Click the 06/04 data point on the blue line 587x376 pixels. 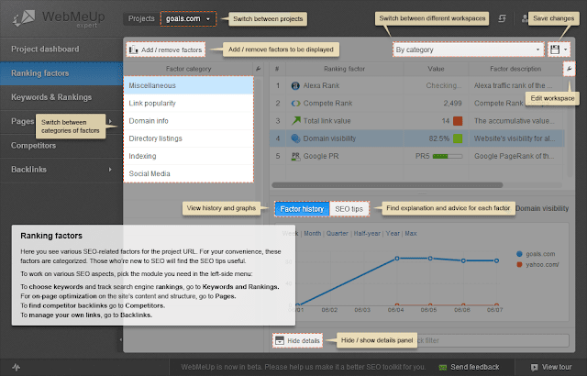(397, 259)
